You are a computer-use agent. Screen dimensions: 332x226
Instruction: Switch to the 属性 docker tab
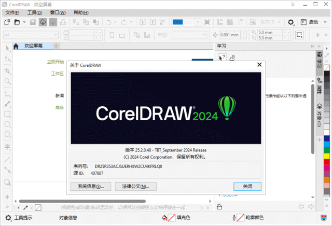(x=320, y=86)
